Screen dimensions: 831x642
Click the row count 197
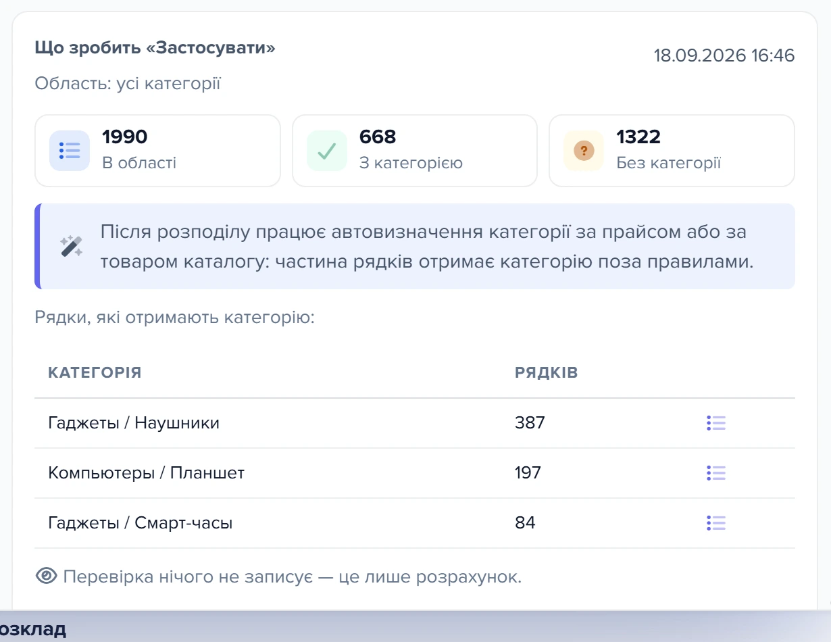[x=528, y=473]
